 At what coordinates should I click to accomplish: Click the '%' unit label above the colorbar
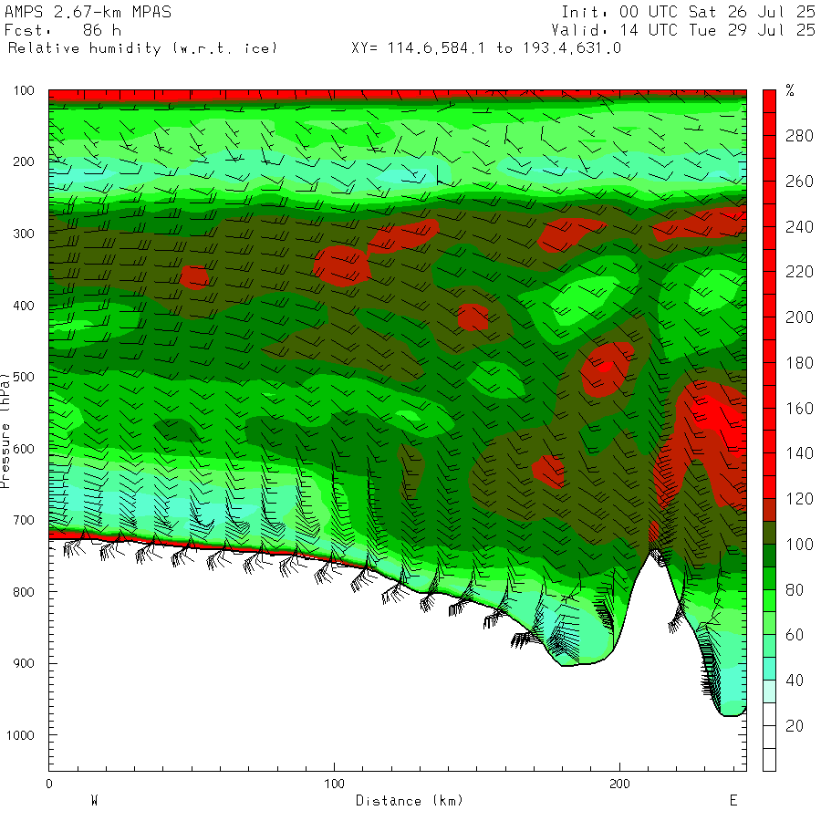[790, 90]
